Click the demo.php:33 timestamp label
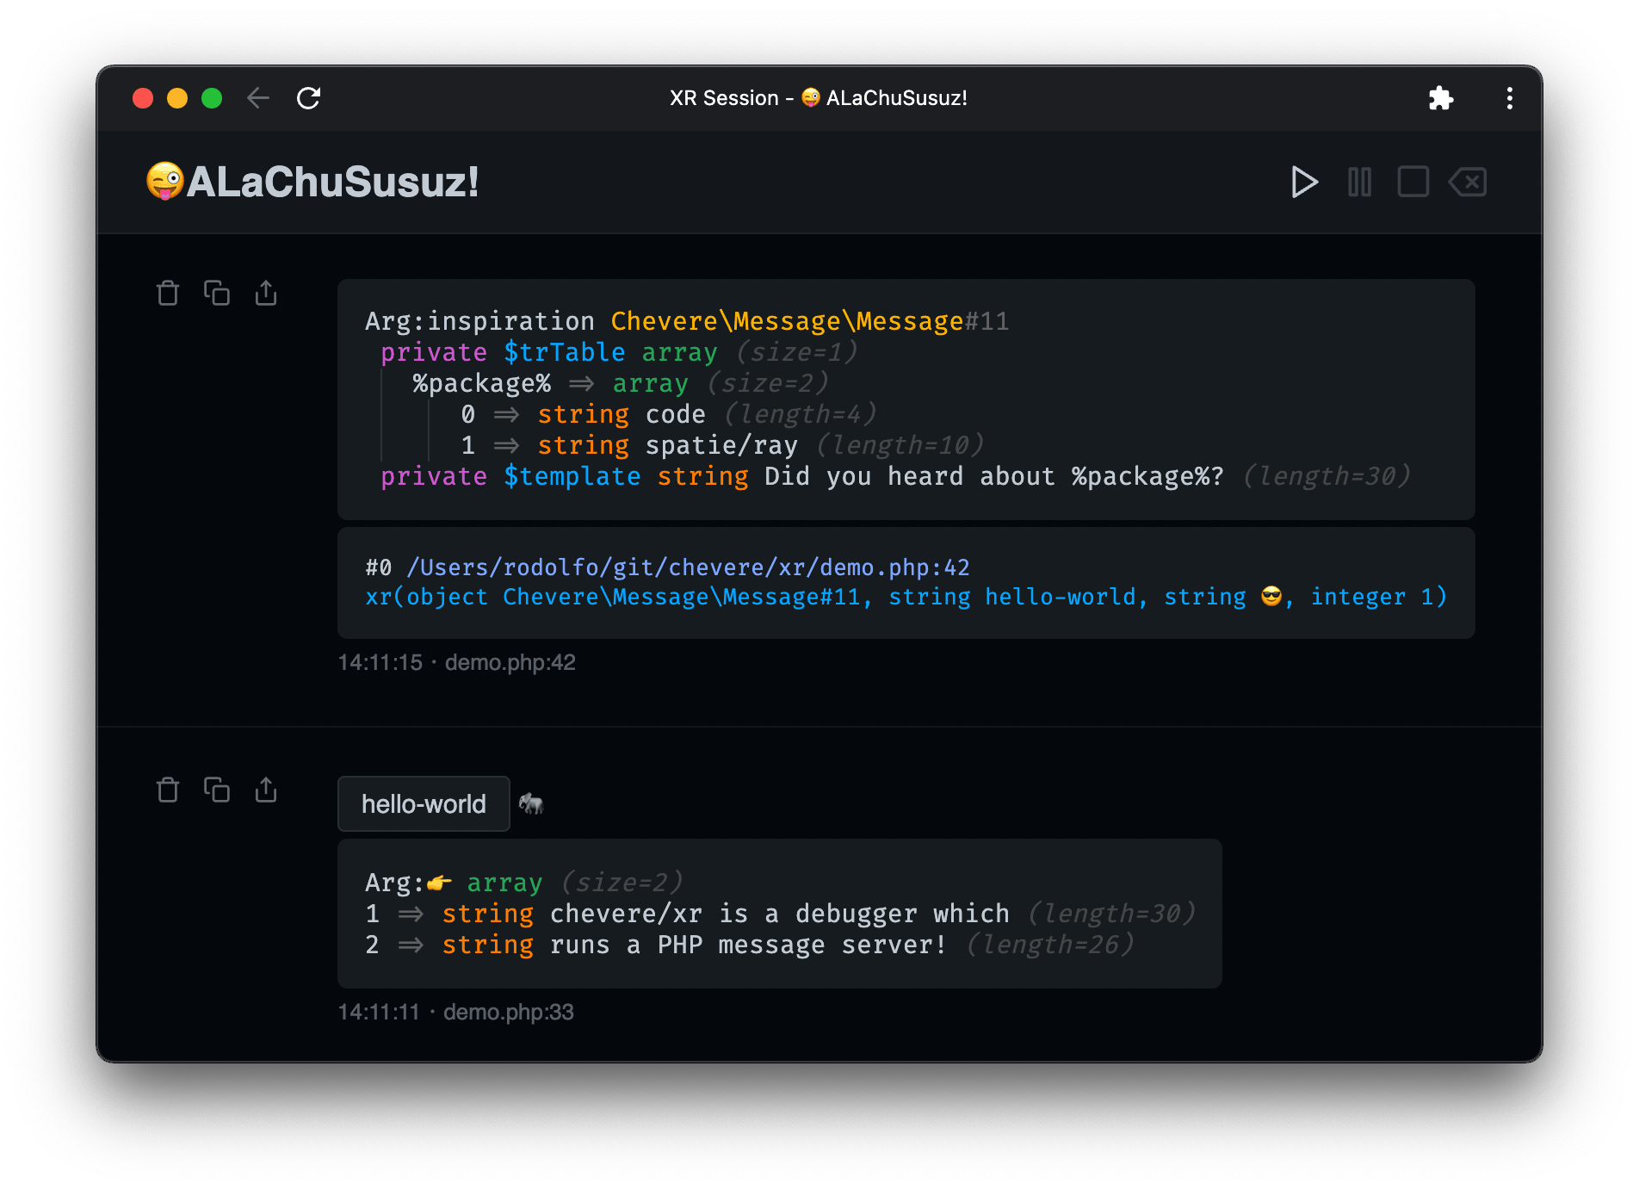Viewport: 1639px width, 1190px height. point(455,1012)
